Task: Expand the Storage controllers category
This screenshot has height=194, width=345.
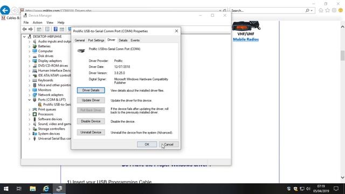Action: (x=29, y=129)
